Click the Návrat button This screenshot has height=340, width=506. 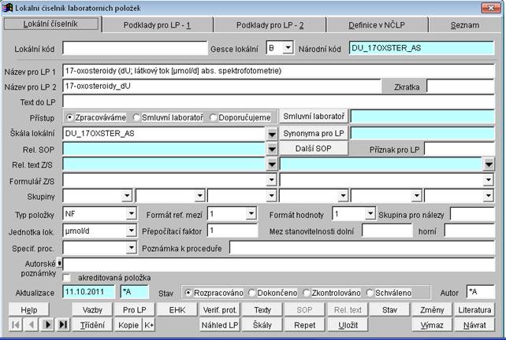[474, 324]
